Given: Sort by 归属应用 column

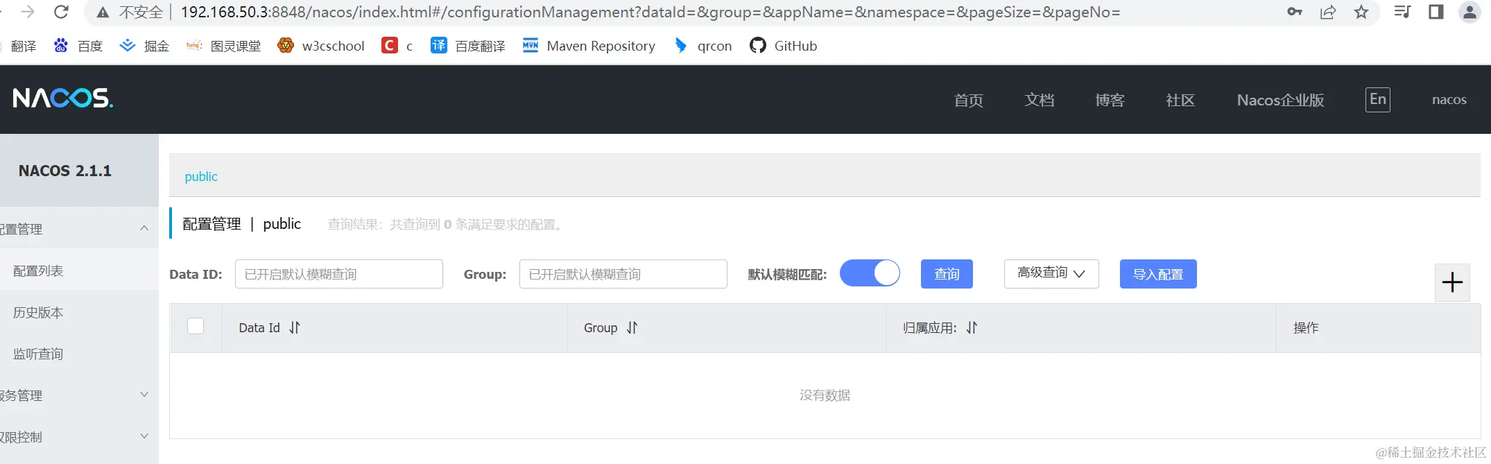Looking at the screenshot, I should coord(972,327).
